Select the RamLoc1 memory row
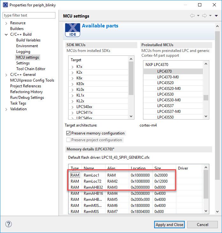 click(136, 175)
